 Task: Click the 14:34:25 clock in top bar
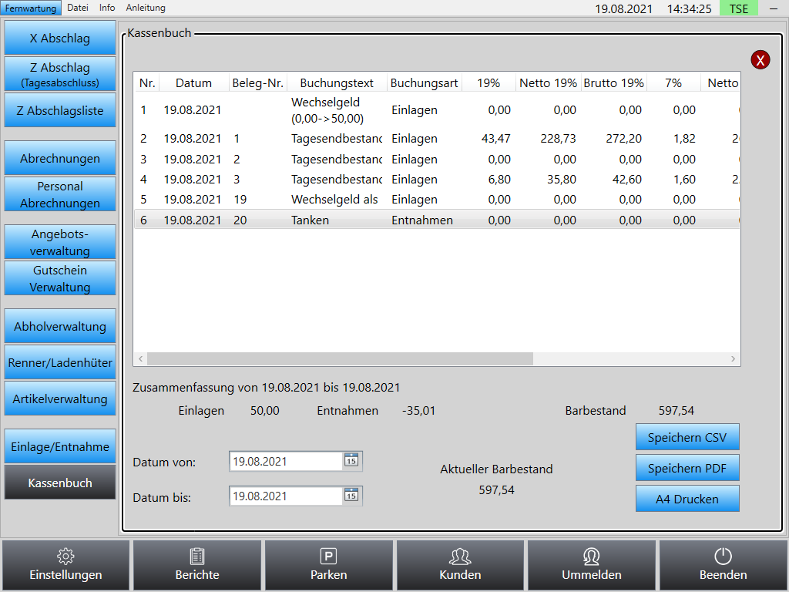[x=690, y=8]
